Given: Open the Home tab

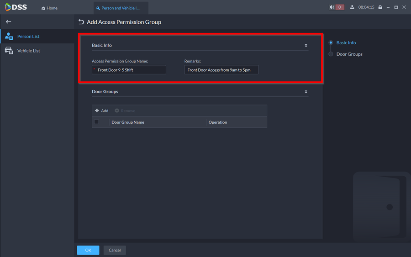Looking at the screenshot, I should tap(50, 8).
